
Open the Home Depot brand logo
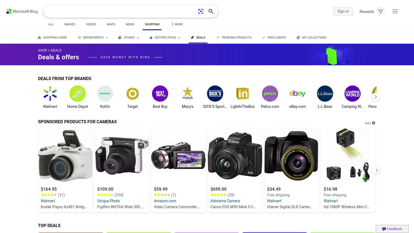[78, 94]
